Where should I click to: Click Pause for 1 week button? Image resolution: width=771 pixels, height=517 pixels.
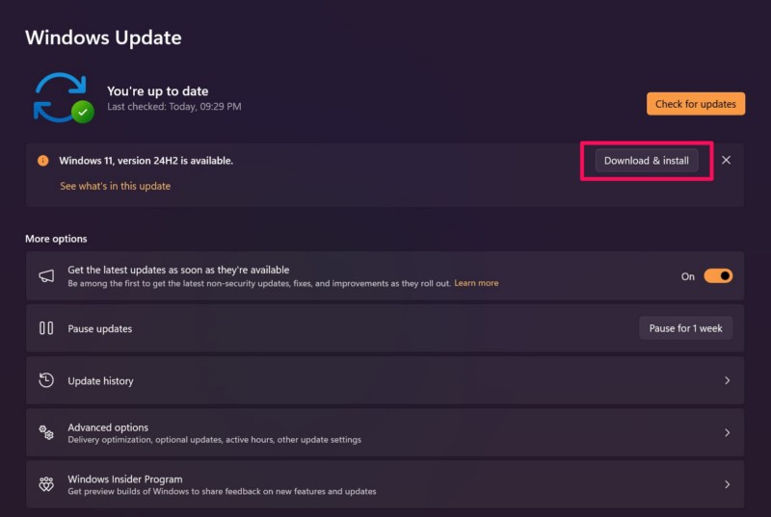(685, 328)
